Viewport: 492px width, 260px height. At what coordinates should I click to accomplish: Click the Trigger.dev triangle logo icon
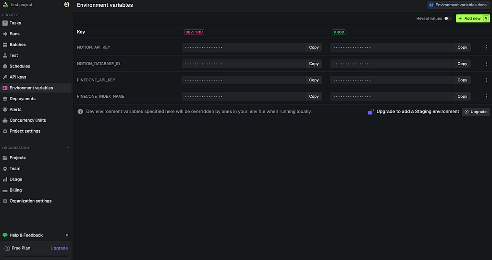click(5, 4)
